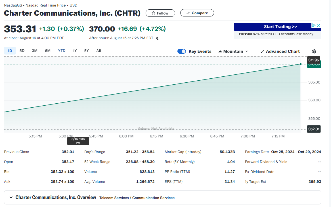The height and width of the screenshot is (207, 331).
Task: Choose the All time range
Action: [99, 51]
